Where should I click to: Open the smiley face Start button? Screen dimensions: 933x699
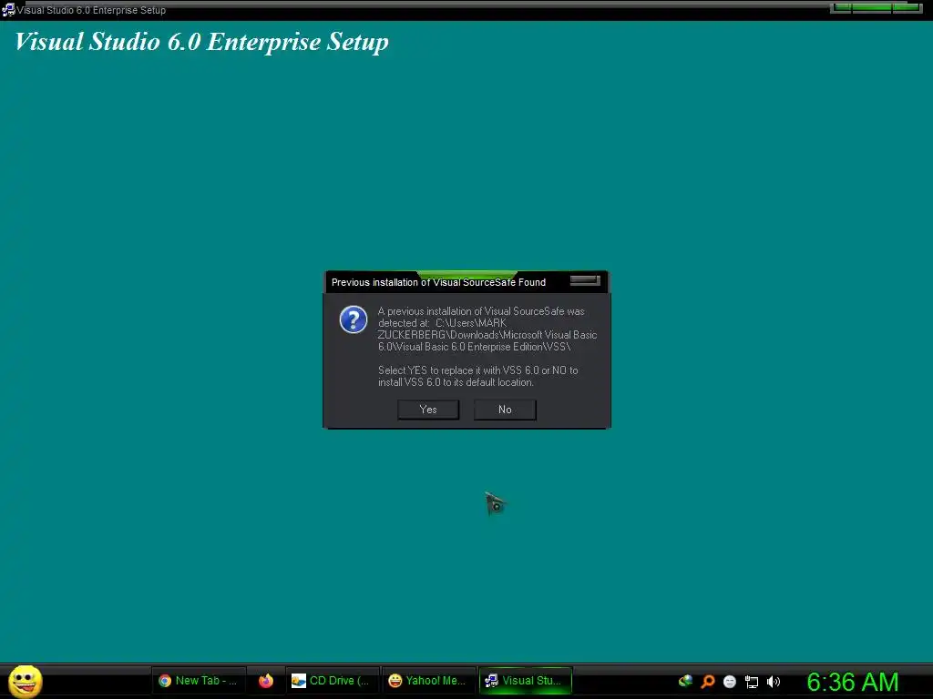tap(26, 681)
